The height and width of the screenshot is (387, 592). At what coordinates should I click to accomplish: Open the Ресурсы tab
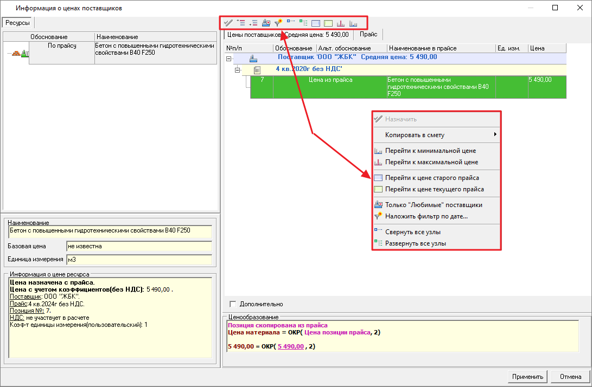(18, 23)
